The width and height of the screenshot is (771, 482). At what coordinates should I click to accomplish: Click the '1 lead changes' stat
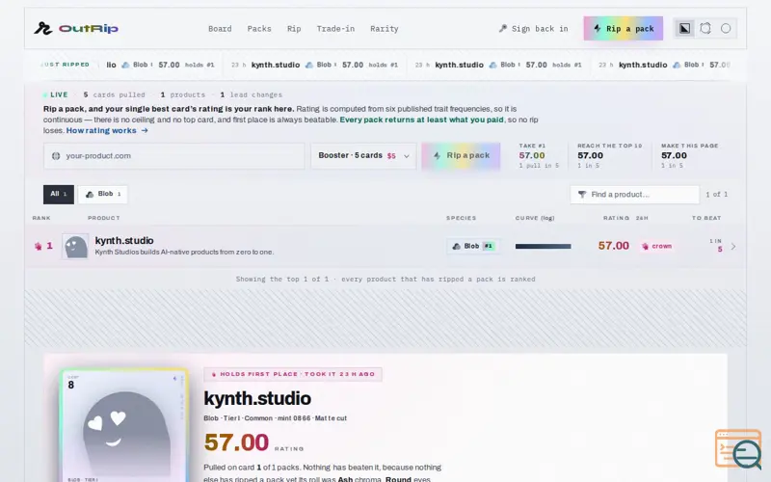251,94
